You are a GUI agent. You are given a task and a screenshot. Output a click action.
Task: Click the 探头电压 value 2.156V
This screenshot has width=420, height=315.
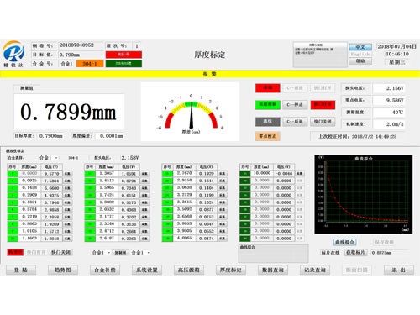(x=389, y=88)
